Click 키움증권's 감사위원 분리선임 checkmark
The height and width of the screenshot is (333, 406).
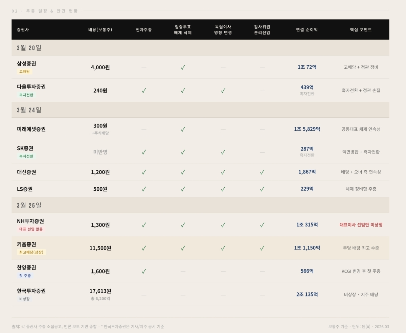click(x=262, y=248)
